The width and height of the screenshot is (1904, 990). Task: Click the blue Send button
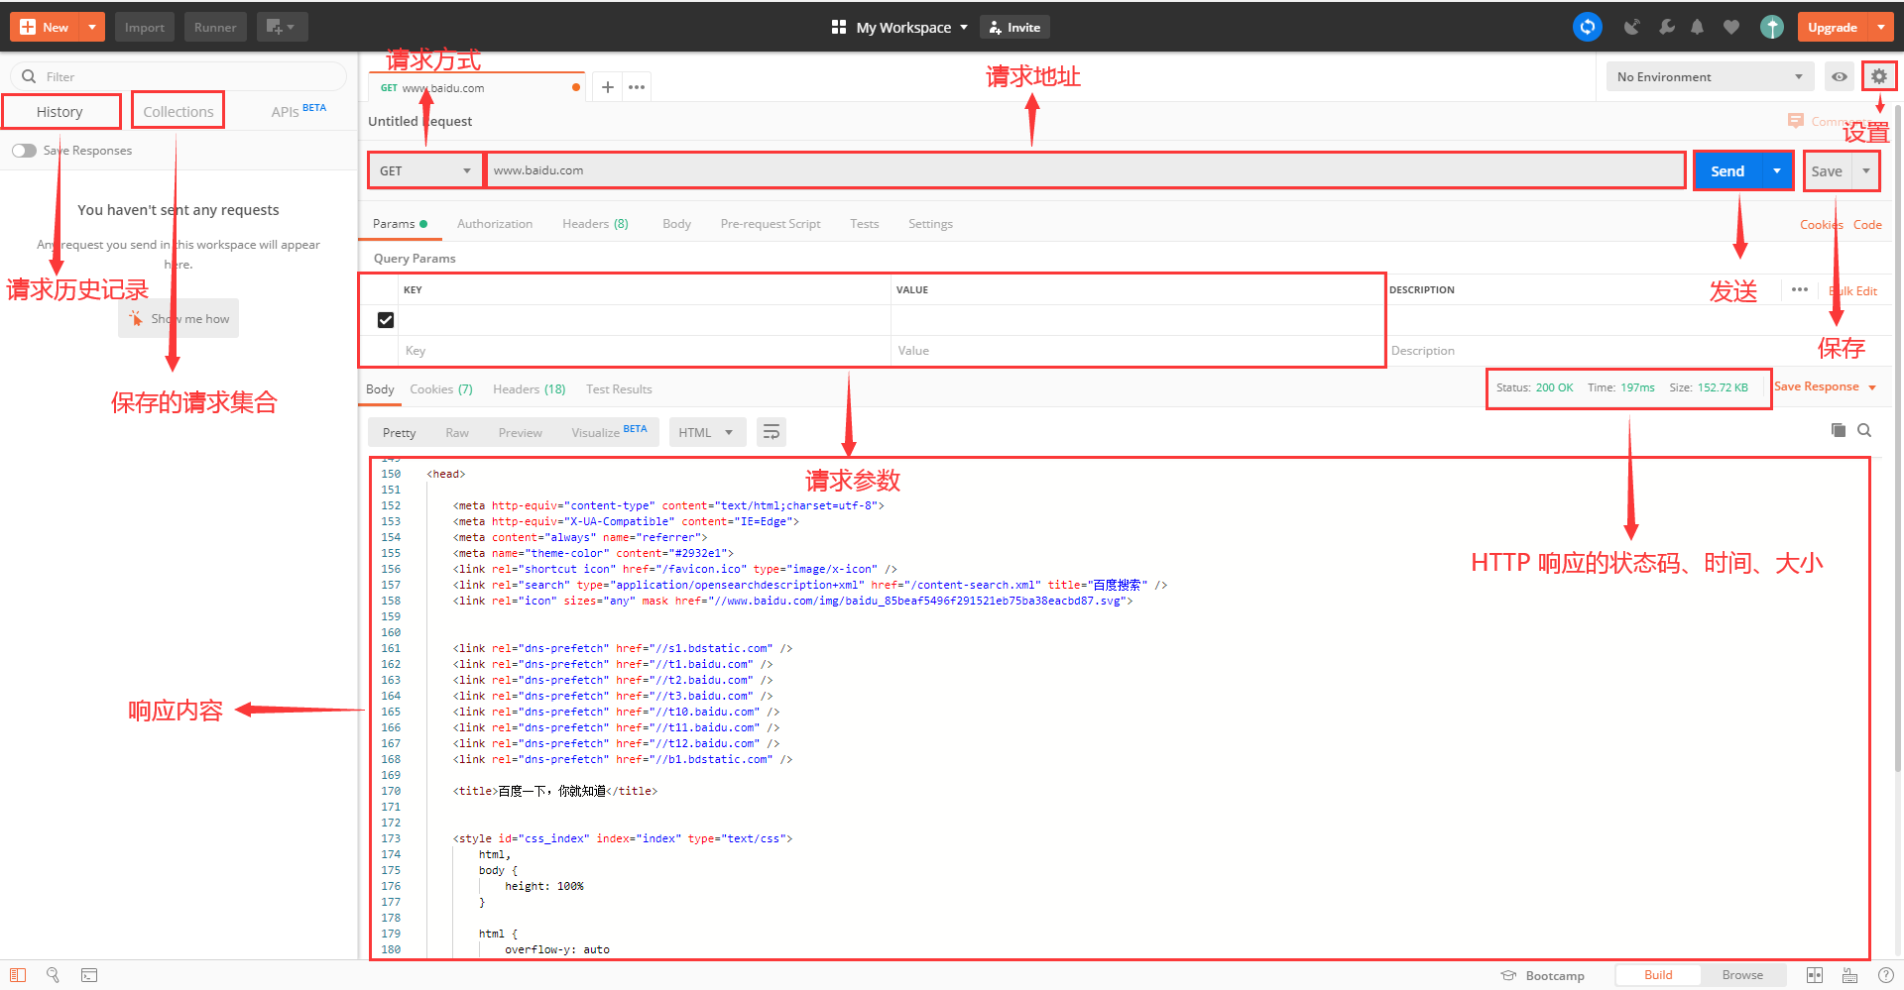tap(1727, 170)
